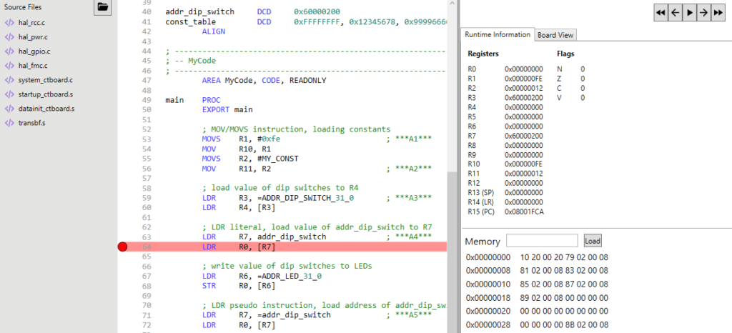Click the transbf.s file icon
The width and height of the screenshot is (732, 333).
pos(9,123)
